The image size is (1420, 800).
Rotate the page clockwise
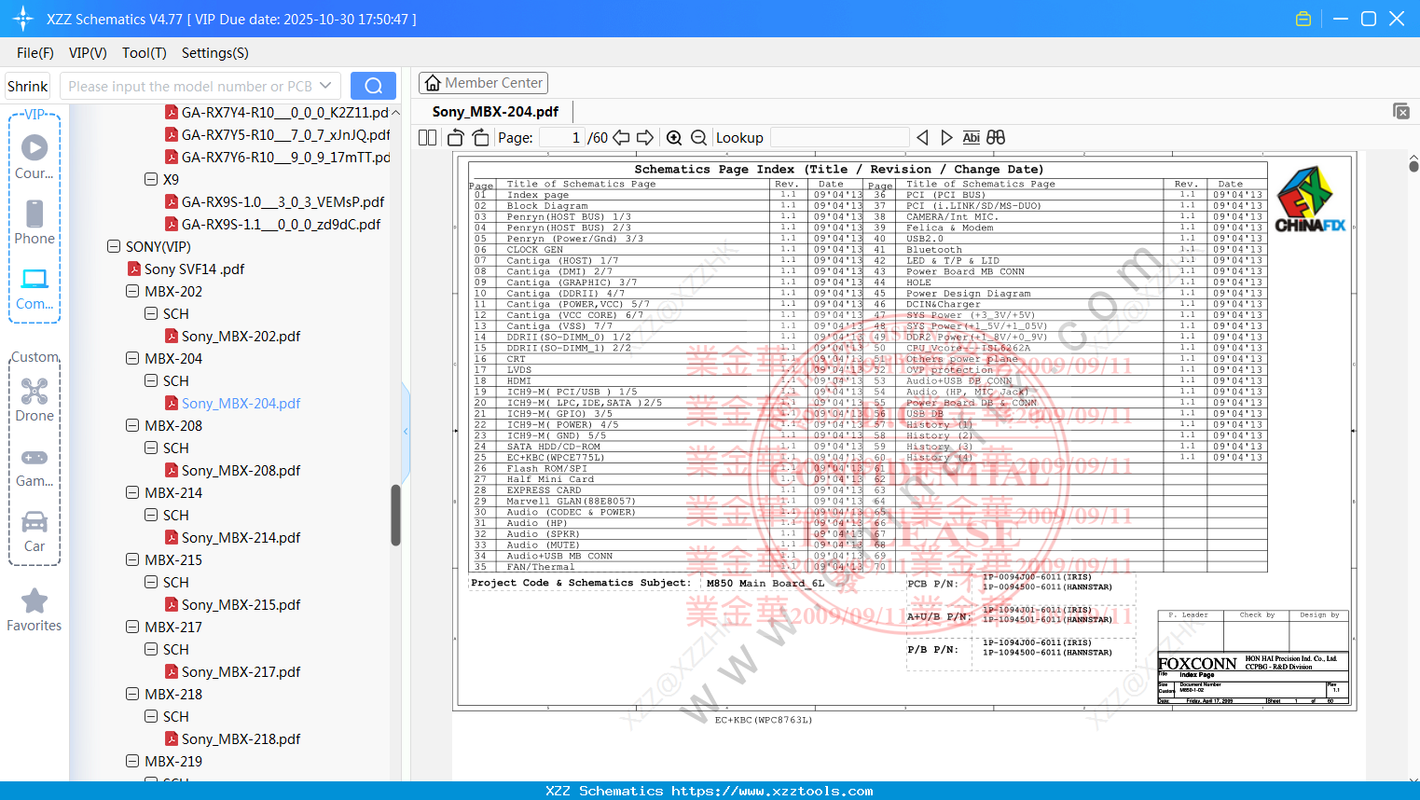pyautogui.click(x=480, y=138)
